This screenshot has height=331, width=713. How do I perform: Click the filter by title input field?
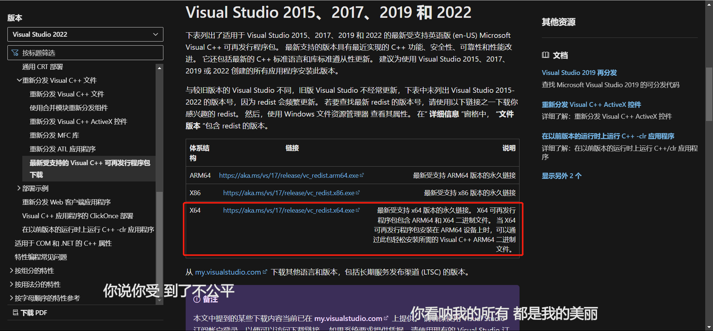click(x=85, y=53)
